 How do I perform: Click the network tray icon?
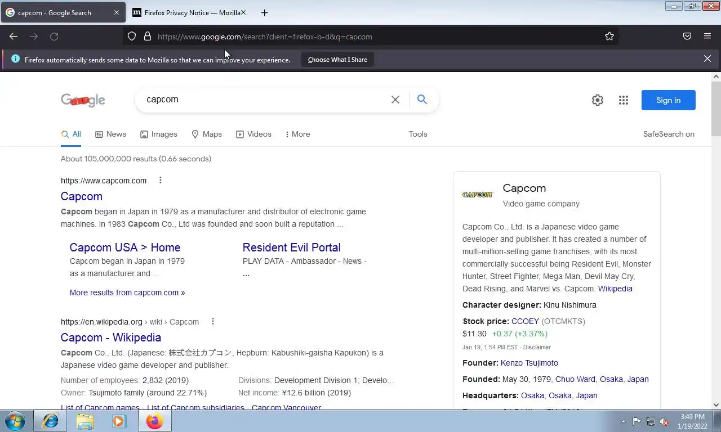(x=651, y=421)
